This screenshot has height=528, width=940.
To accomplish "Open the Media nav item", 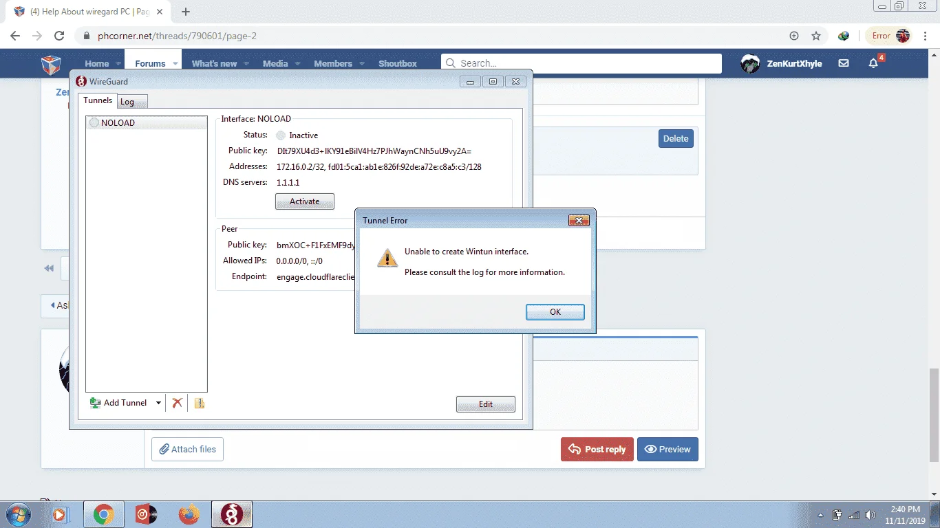I will click(x=275, y=63).
